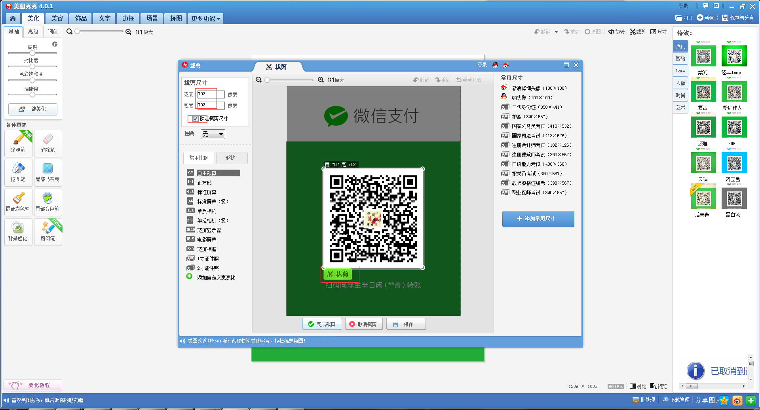
Task: Open the 美化教程 tutorial link
Action: click(33, 385)
